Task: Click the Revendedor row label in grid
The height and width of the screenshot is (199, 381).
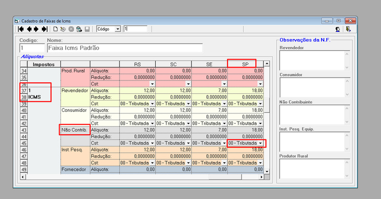Action: click(75, 90)
